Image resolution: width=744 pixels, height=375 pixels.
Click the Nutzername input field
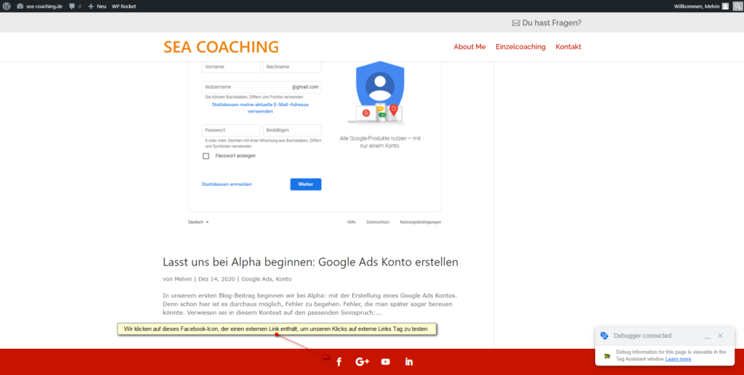pos(246,87)
